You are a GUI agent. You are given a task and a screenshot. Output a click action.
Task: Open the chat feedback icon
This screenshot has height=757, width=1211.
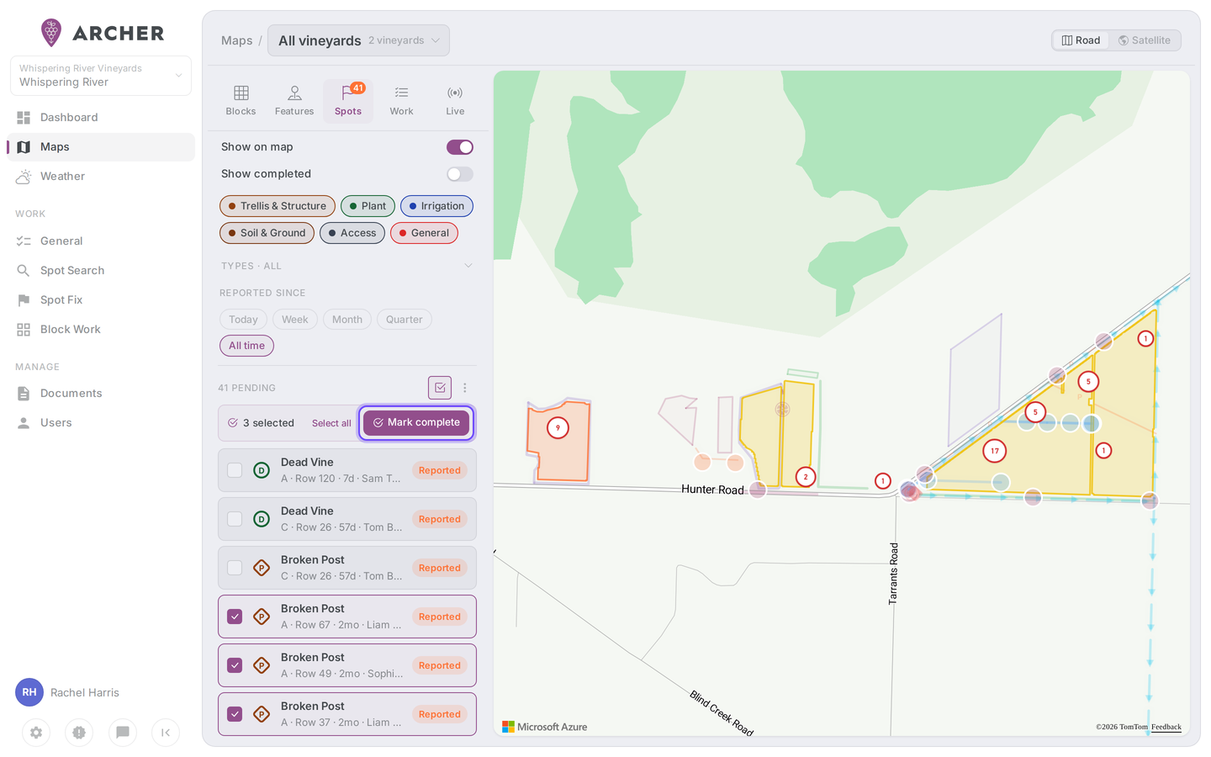(x=123, y=733)
